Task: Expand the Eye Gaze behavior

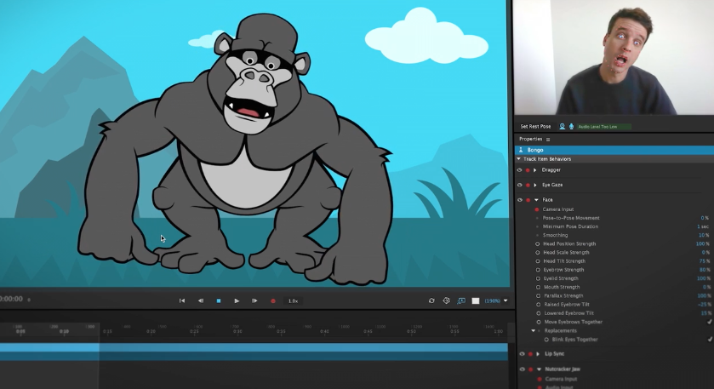Action: 535,186
